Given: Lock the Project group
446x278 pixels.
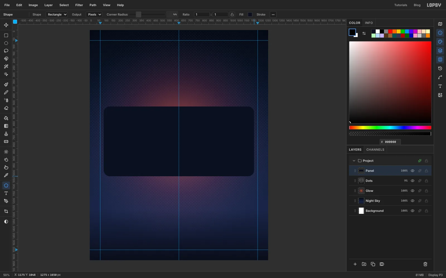Looking at the screenshot, I should 426,161.
